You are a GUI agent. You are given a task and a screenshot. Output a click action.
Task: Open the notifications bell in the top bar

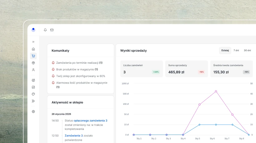point(45,30)
